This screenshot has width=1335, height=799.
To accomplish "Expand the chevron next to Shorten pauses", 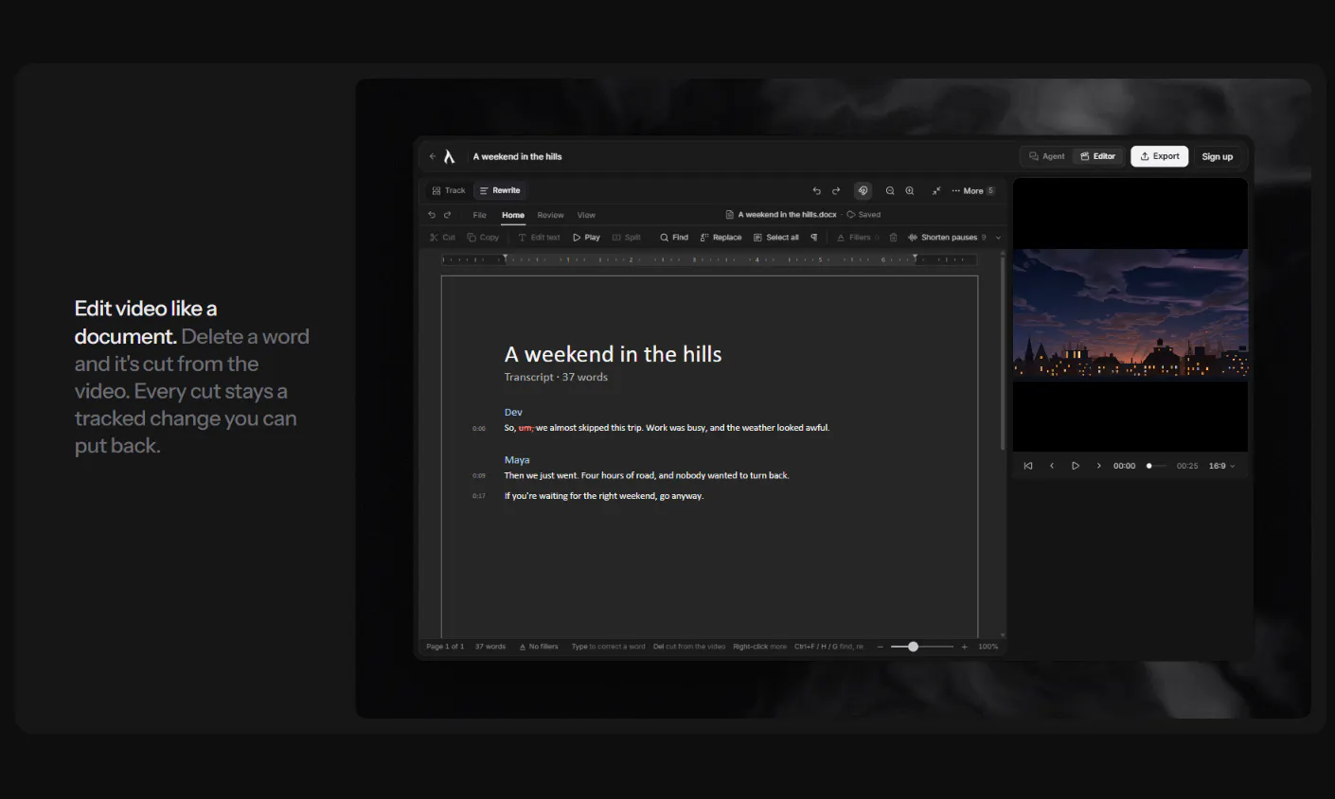I will 998,238.
